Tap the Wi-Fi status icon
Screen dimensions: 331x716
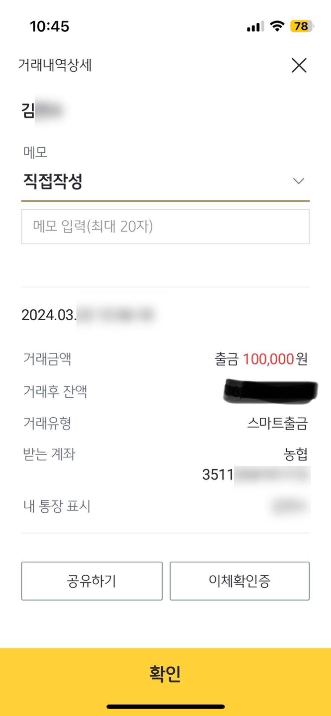pos(277,26)
